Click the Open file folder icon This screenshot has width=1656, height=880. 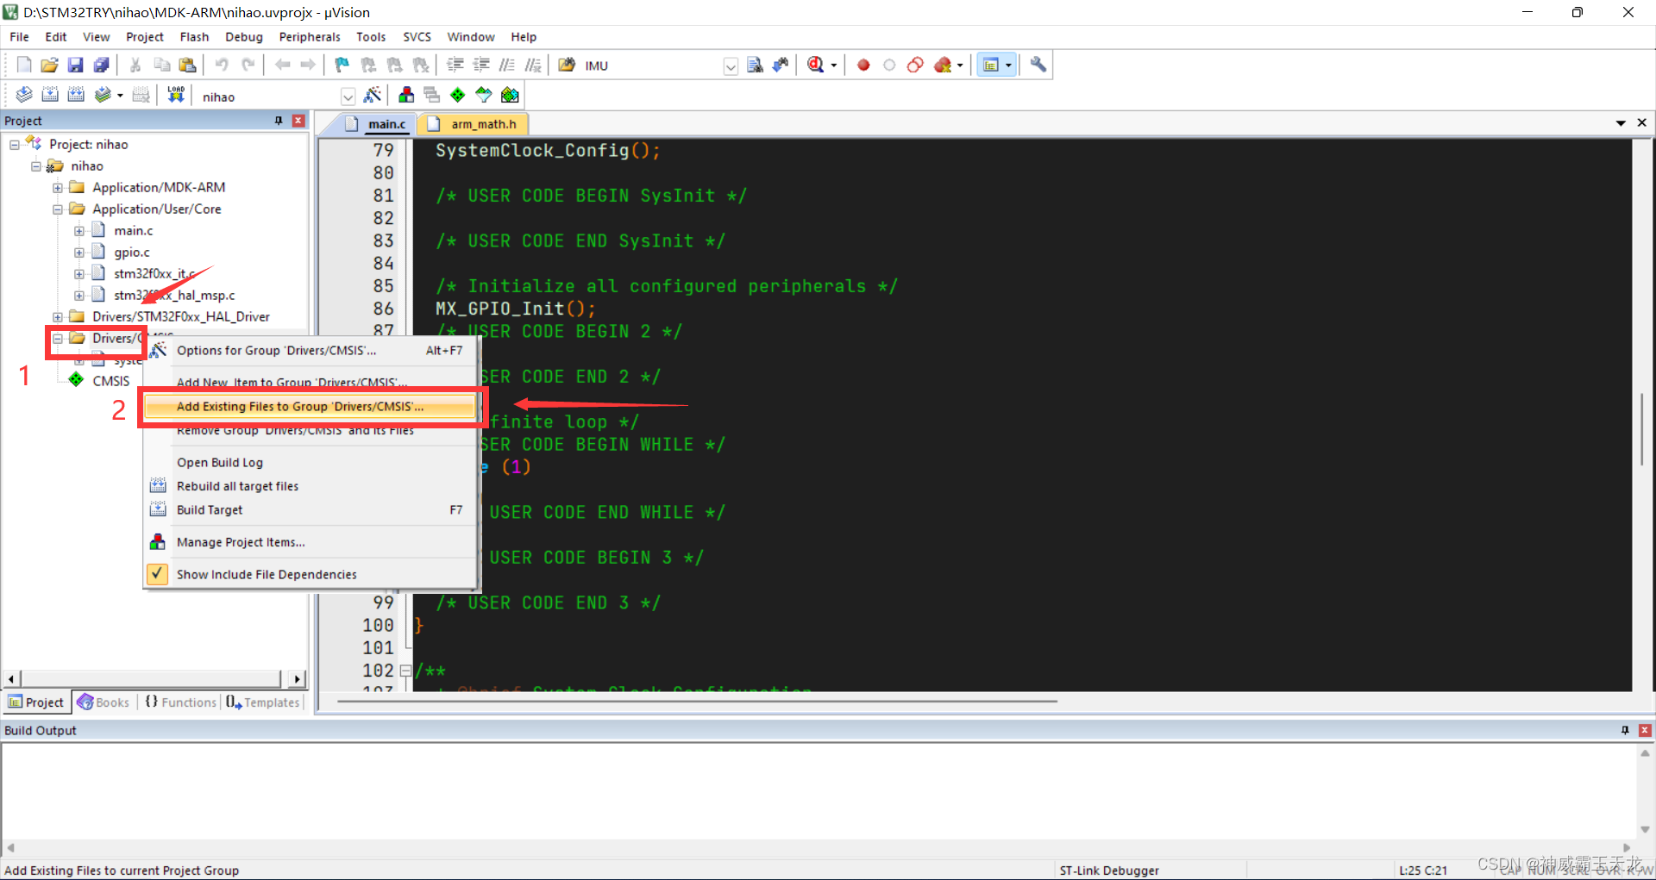pyautogui.click(x=50, y=65)
